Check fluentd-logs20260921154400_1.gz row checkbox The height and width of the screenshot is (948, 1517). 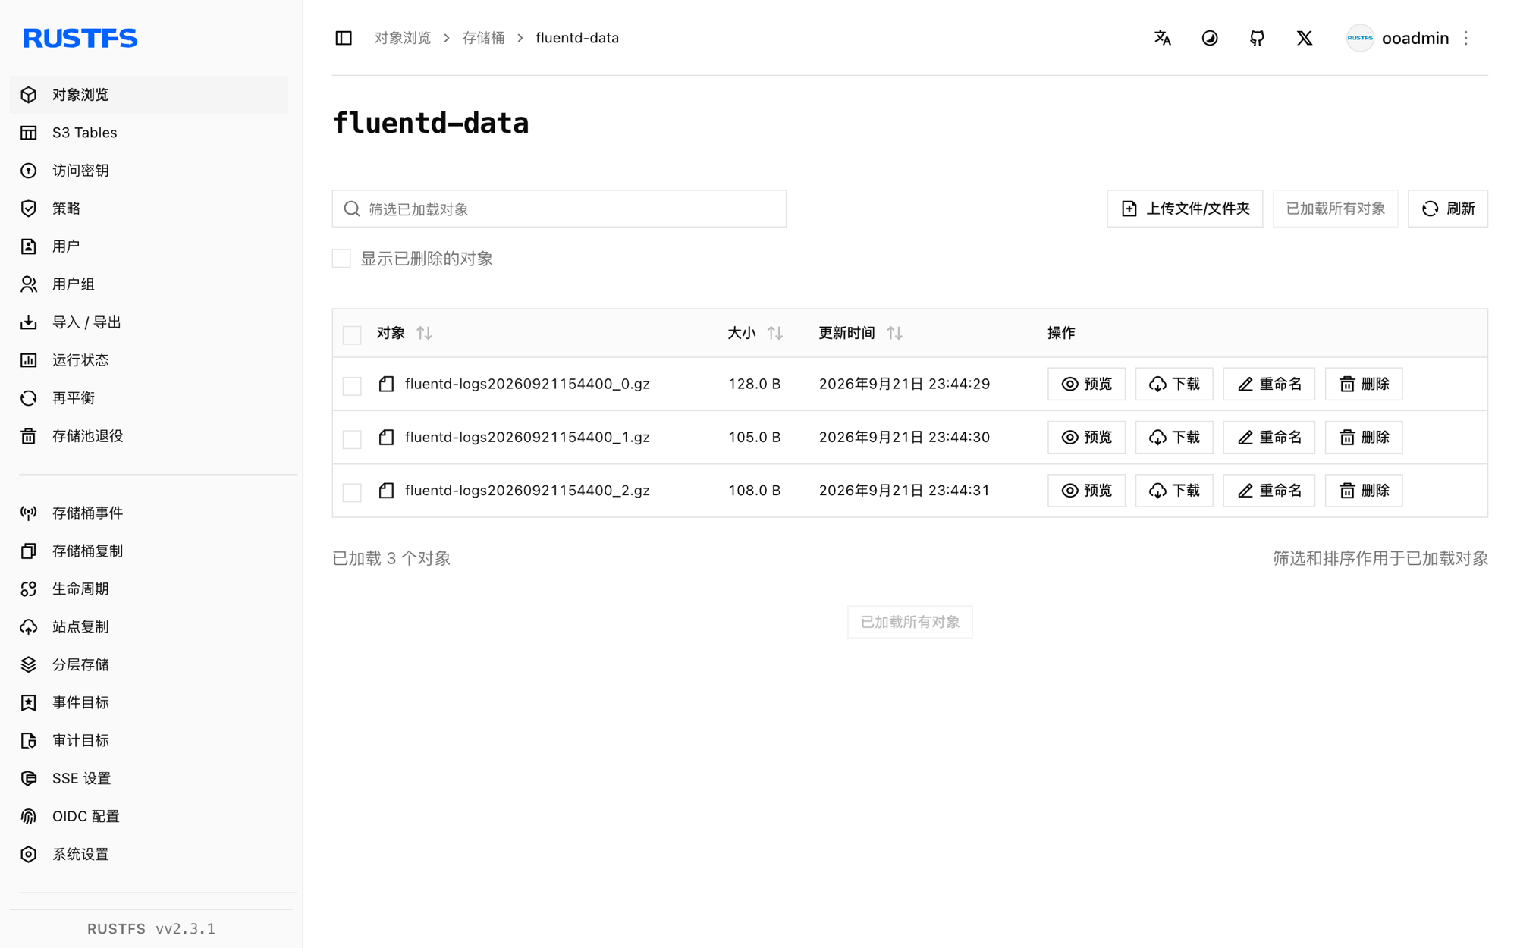352,438
